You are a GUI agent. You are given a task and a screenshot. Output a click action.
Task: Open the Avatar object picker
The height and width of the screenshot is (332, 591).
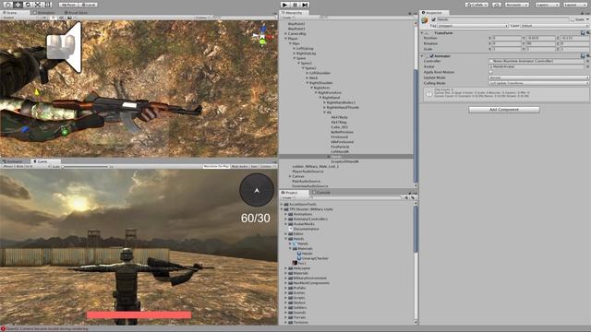pos(587,66)
